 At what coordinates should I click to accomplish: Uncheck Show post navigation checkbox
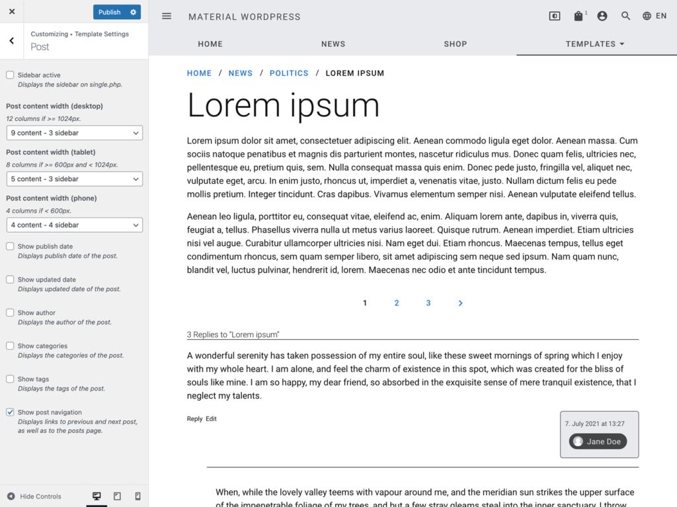coord(10,412)
